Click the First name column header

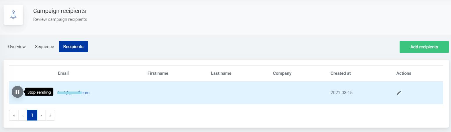[x=158, y=73]
